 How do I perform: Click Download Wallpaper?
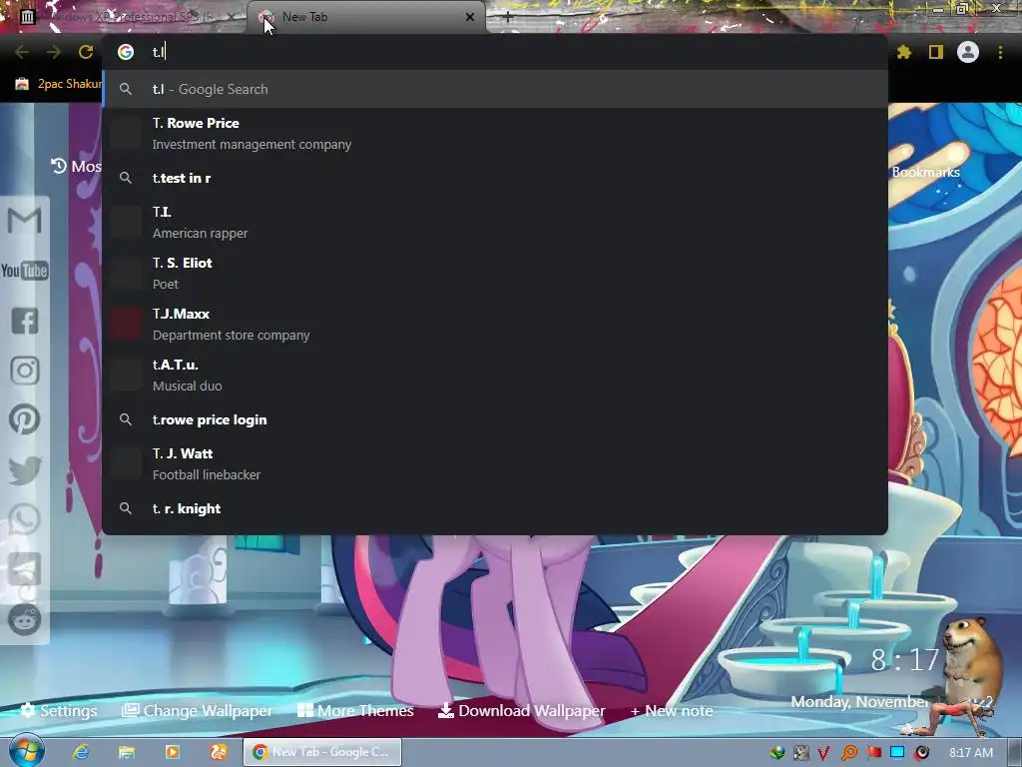click(x=521, y=710)
